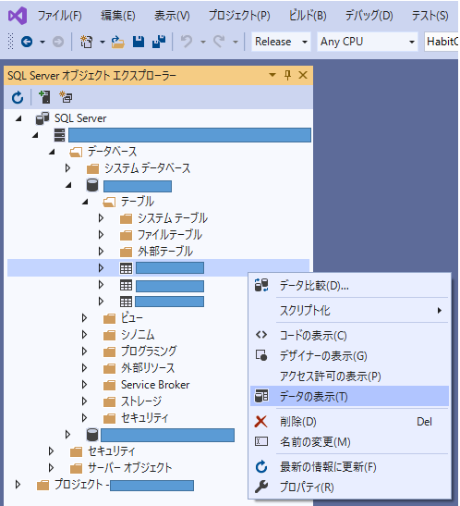
Task: Collapse the データベース folder node
Action: (x=52, y=152)
